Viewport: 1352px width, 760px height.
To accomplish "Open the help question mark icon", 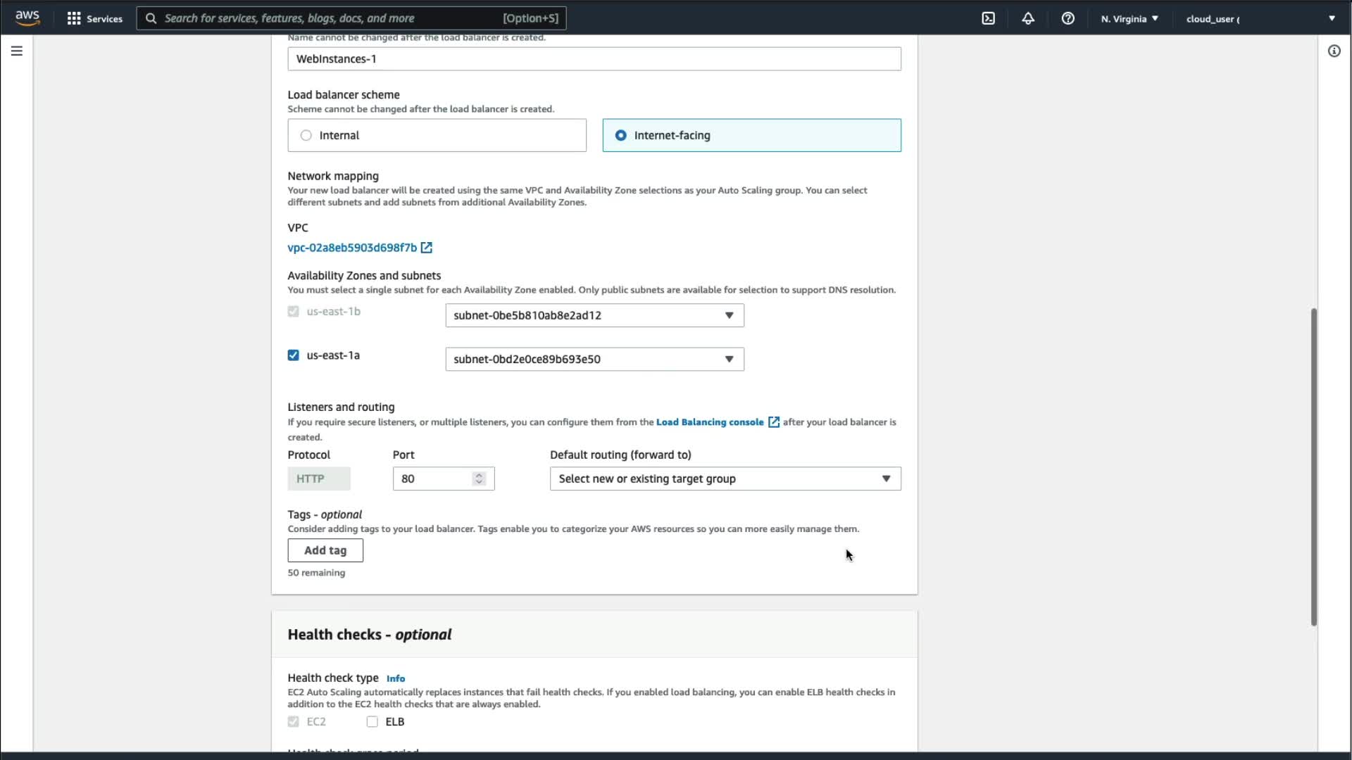I will [1068, 18].
